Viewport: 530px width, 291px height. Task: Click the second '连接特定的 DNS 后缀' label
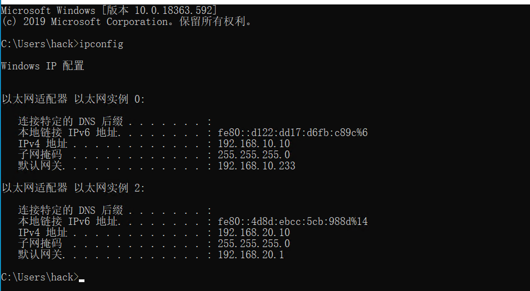(71, 210)
